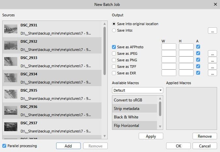Click height field for Save as AFPhoto

(x=186, y=47)
